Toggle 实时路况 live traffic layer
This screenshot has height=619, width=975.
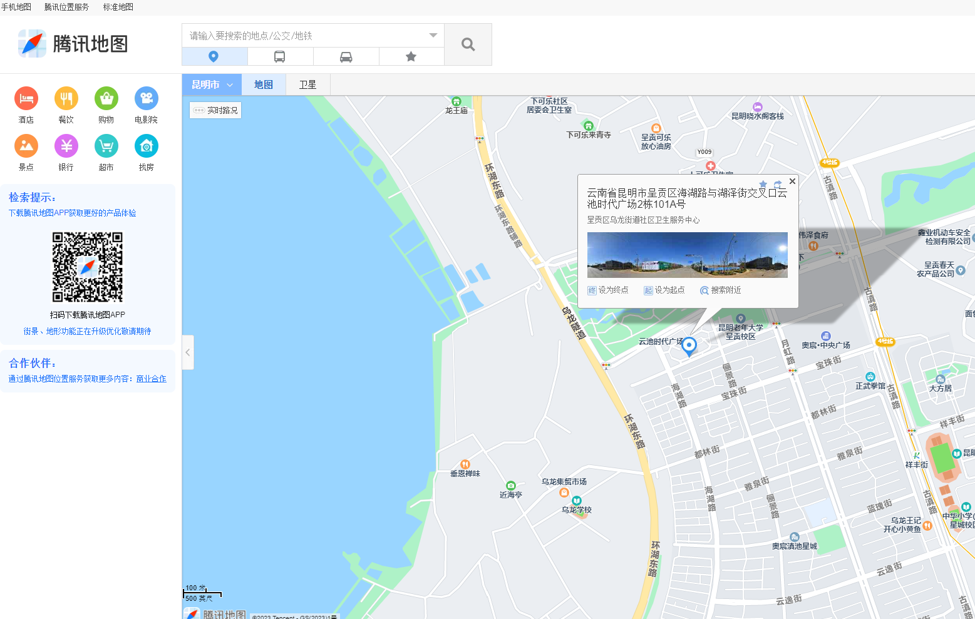tap(215, 110)
